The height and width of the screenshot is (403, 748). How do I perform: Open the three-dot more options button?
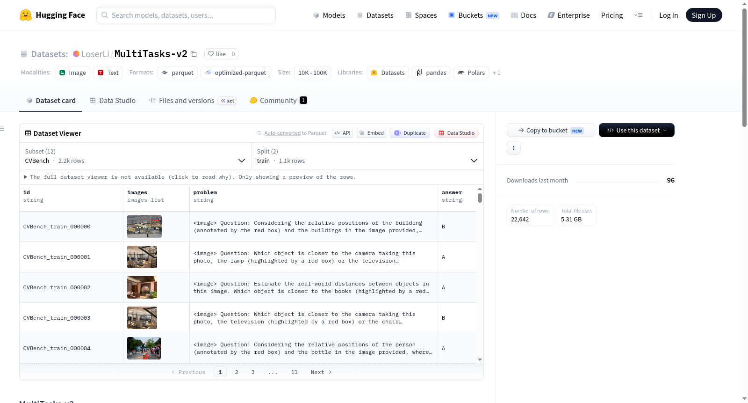pos(514,148)
